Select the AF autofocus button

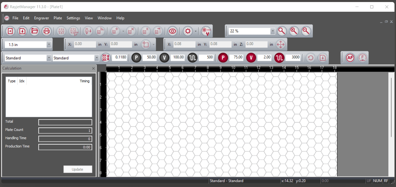(350, 58)
